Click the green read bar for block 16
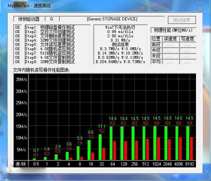The image size is (211, 181). click(89, 150)
